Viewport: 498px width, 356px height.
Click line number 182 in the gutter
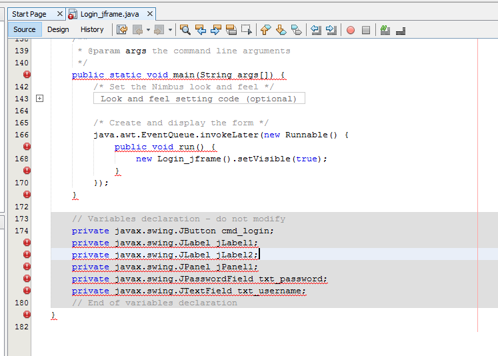coord(21,327)
